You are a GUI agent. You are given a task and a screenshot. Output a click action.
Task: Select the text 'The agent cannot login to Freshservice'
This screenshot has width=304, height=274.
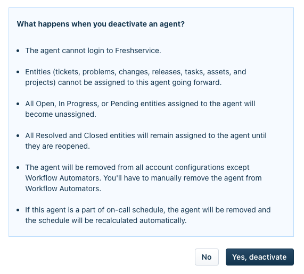click(93, 50)
